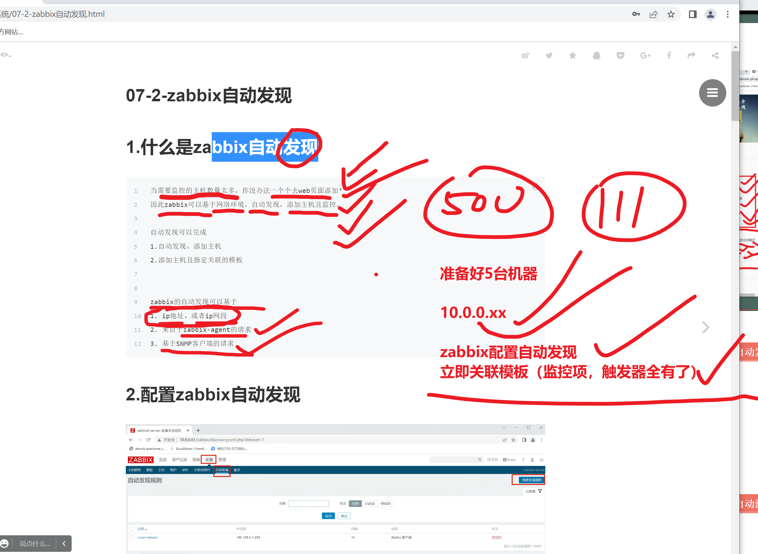The image size is (758, 554).
Task: Click the Facebook share icon
Action: (x=669, y=55)
